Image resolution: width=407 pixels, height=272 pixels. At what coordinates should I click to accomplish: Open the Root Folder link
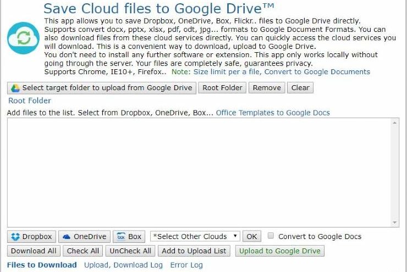coord(30,101)
